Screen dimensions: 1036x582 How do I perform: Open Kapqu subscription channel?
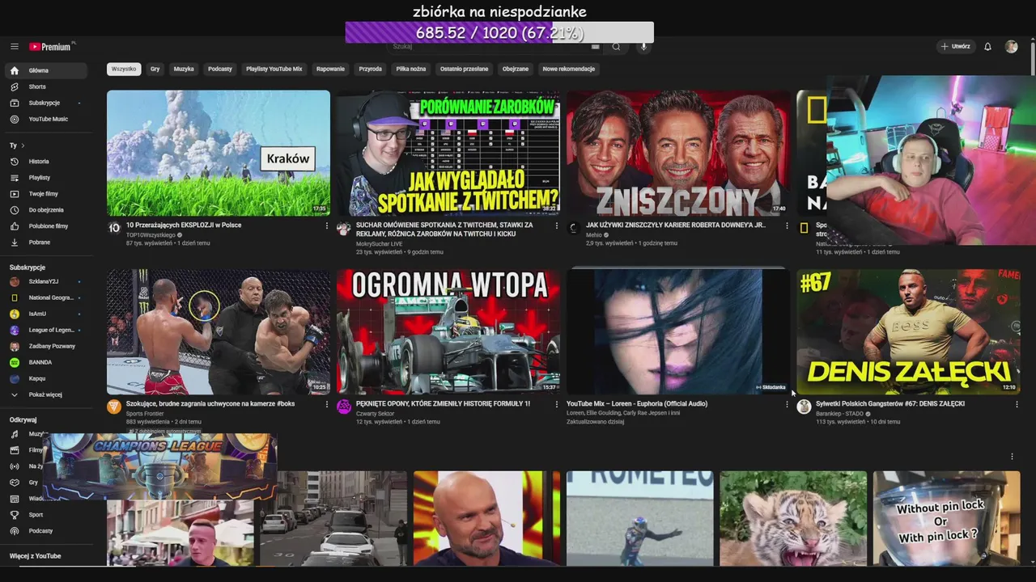click(x=46, y=378)
